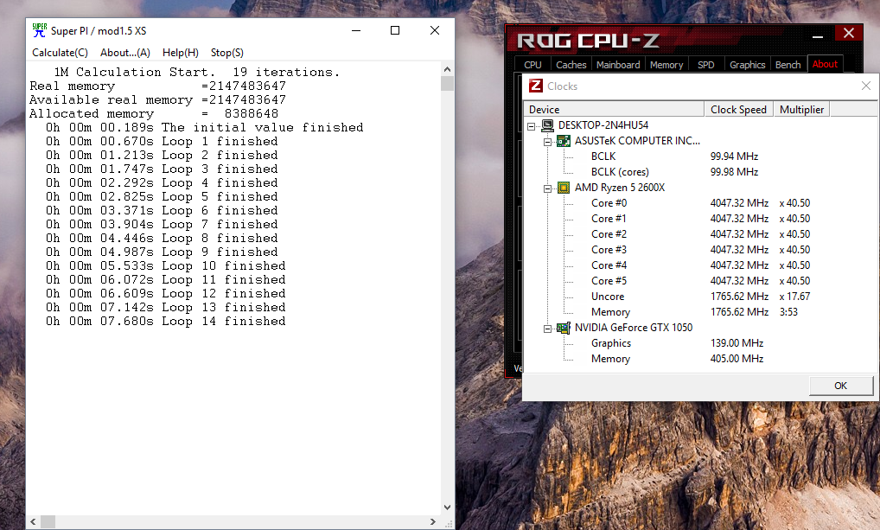This screenshot has height=530, width=880.
Task: Collapse the AMD Ryzen 5 2600X node
Action: coord(547,188)
